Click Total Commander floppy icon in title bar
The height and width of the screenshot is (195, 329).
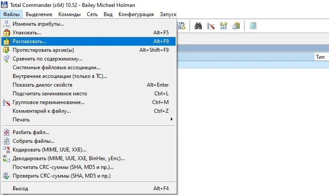tap(4, 5)
